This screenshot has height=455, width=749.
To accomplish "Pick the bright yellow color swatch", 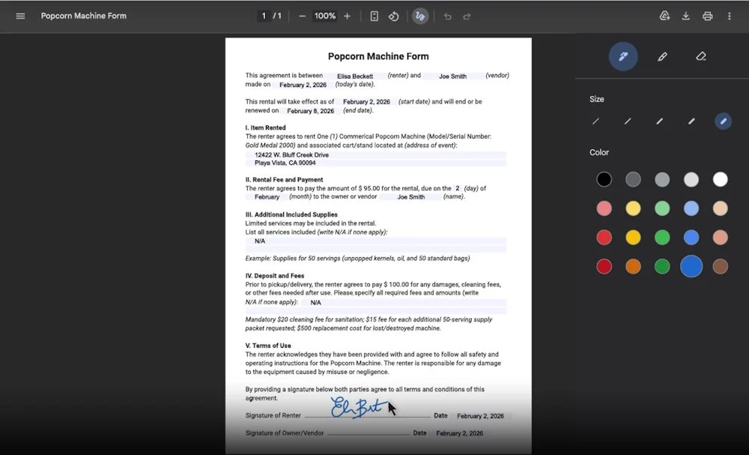I will pyautogui.click(x=634, y=237).
